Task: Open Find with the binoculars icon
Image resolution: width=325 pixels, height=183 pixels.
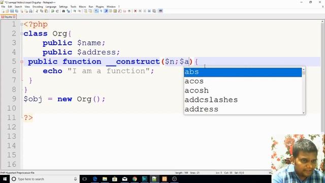Action: coord(63,11)
